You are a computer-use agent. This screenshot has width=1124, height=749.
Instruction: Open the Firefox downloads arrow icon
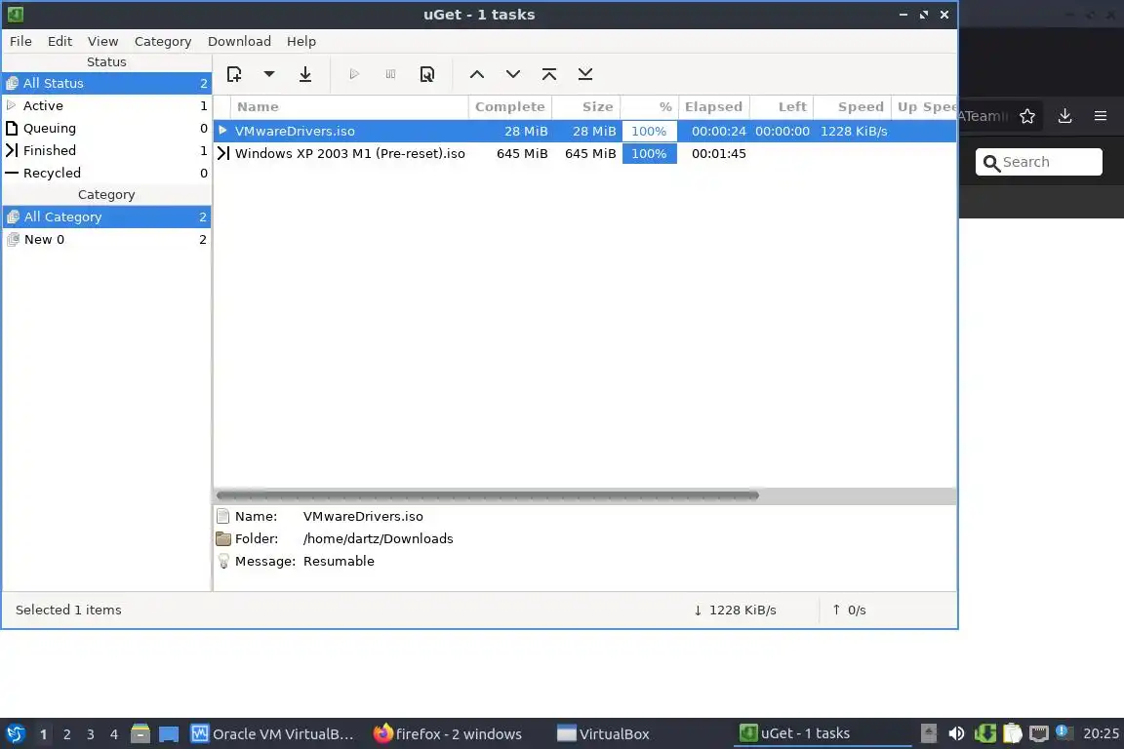pos(1064,116)
